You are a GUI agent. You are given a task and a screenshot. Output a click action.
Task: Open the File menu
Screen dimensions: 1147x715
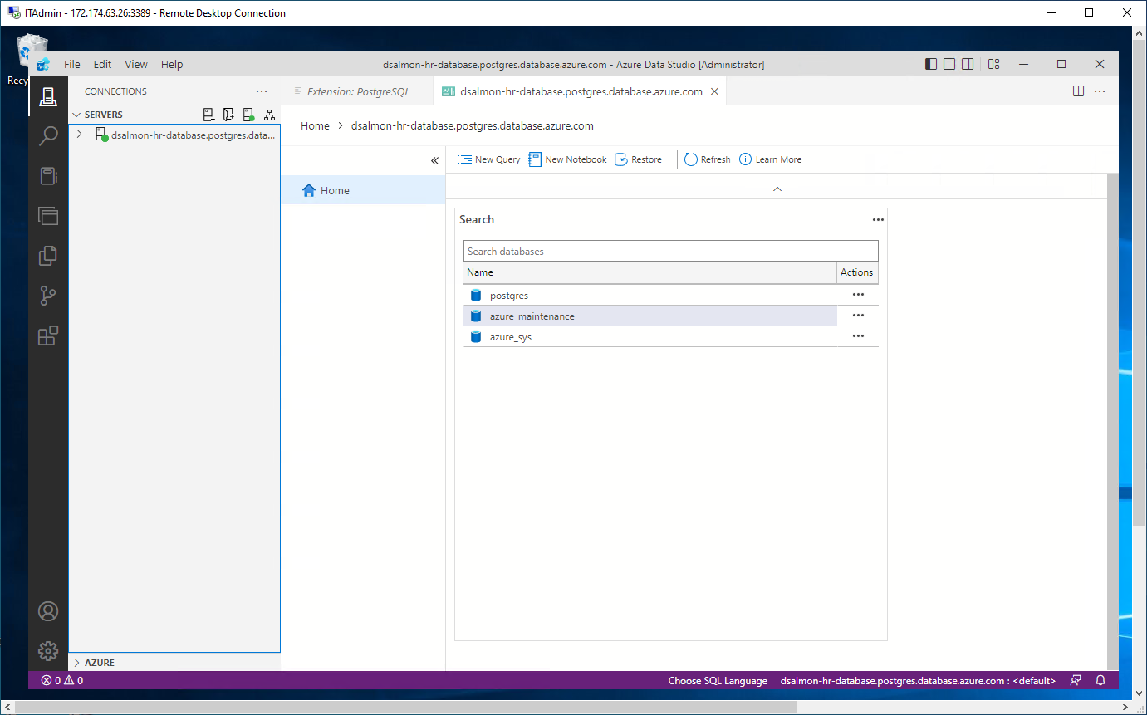point(72,64)
